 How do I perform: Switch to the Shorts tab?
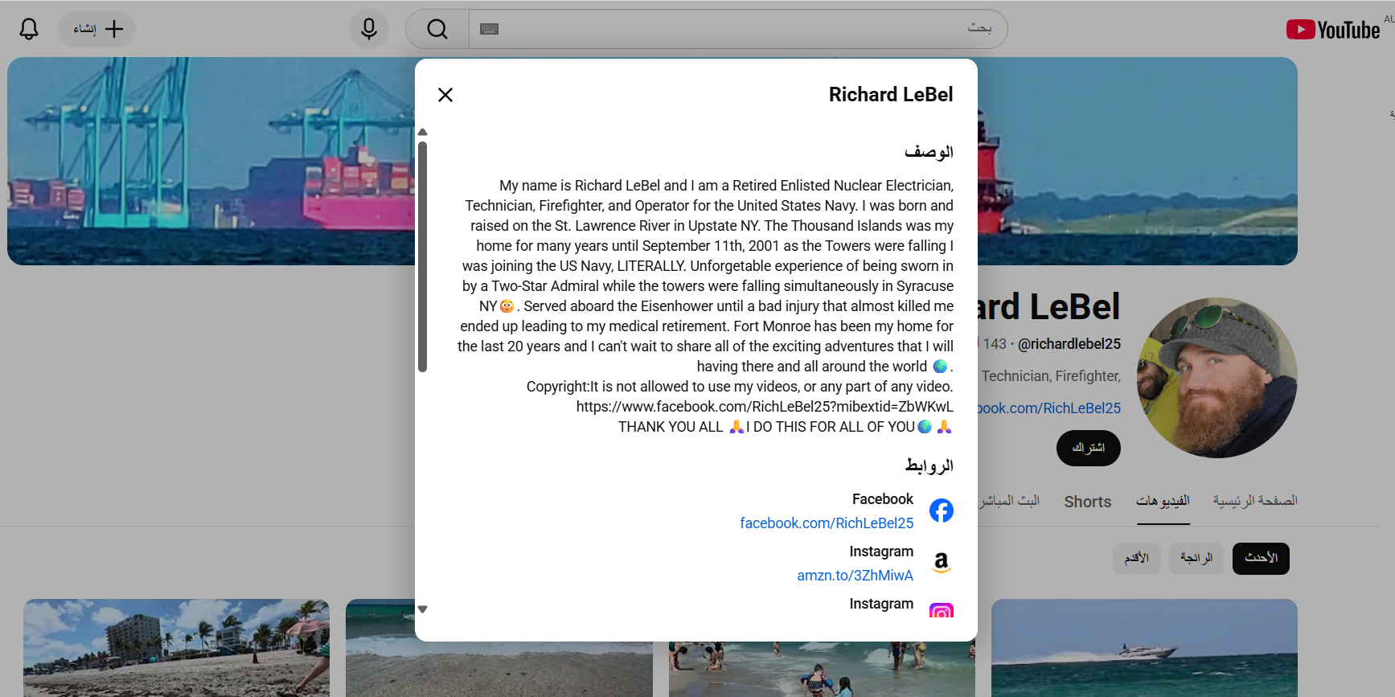(x=1087, y=502)
